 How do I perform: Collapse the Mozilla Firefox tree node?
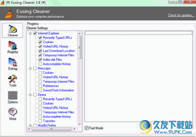pyautogui.click(x=30, y=125)
